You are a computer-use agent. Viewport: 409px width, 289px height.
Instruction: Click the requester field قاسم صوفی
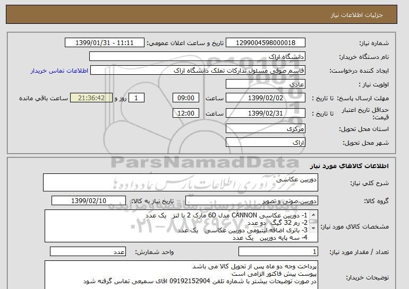[x=198, y=71]
